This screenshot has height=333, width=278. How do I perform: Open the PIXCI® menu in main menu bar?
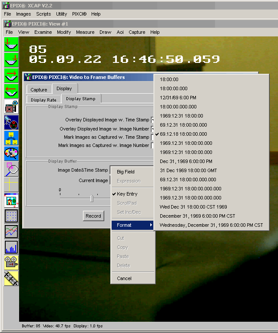(x=79, y=14)
